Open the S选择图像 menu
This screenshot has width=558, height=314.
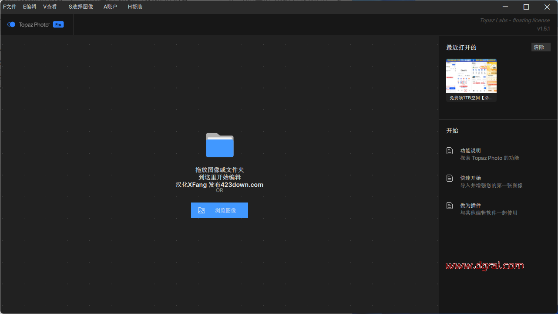click(81, 7)
